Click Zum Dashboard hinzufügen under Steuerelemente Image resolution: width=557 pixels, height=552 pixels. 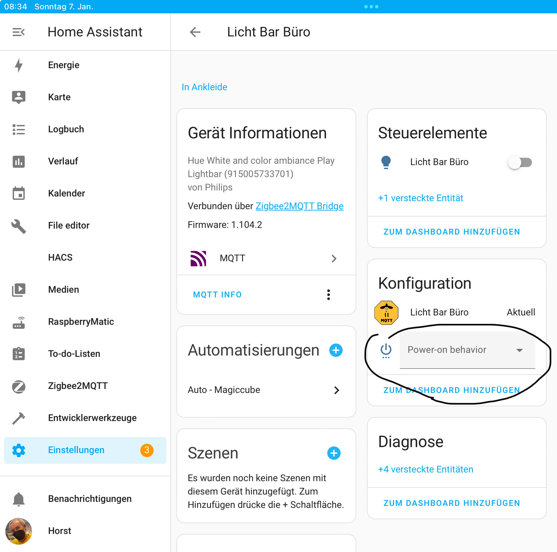[451, 232]
